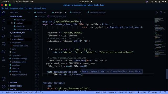Close main.py in Open Editors list

[12, 23]
